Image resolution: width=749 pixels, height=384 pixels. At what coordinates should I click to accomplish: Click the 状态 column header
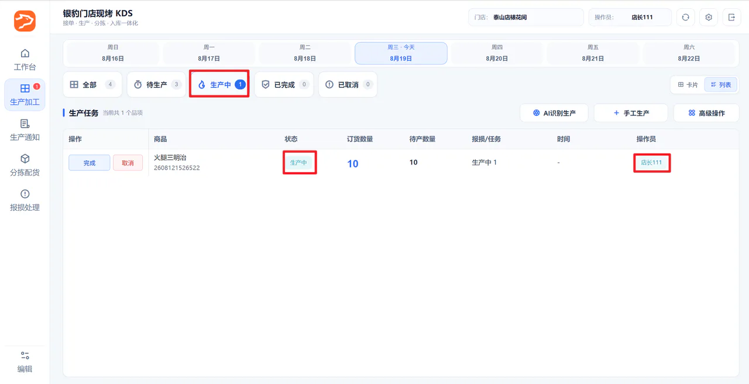(291, 139)
